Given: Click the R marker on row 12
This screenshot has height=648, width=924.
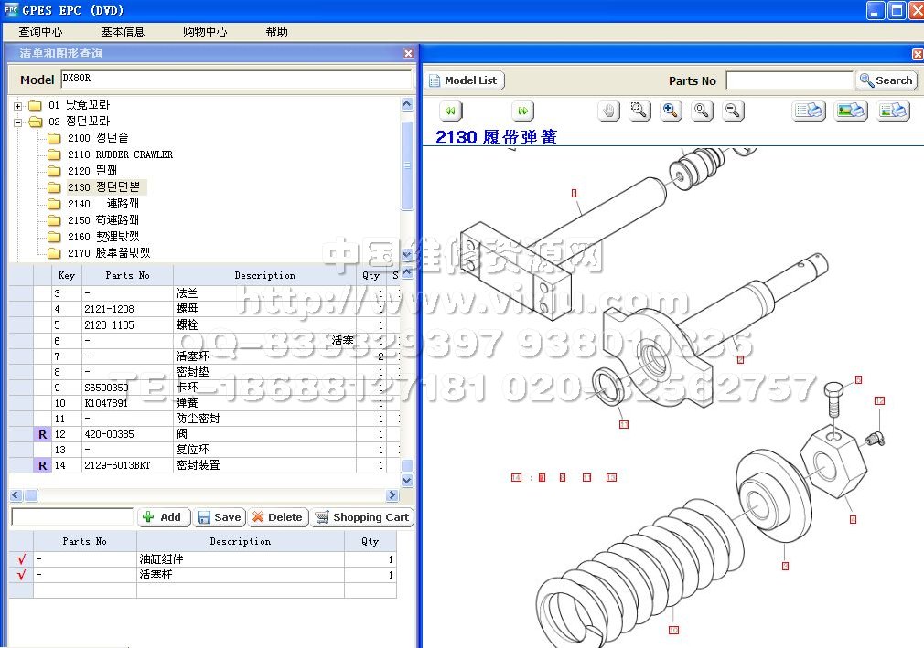Looking at the screenshot, I should (x=42, y=434).
